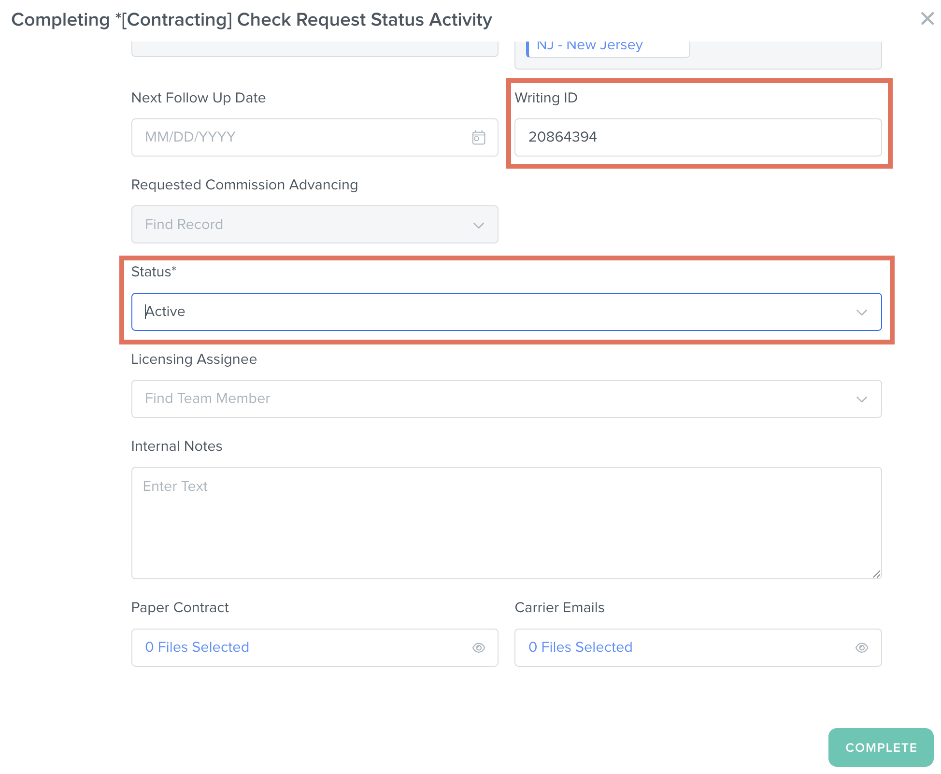
Task: Expand Requested Commission Advancing dropdown chevron
Action: click(478, 225)
